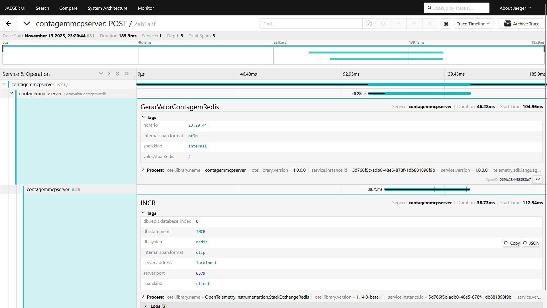Open the Trace Timeline view dropdown
This screenshot has width=547, height=308.
pyautogui.click(x=473, y=24)
